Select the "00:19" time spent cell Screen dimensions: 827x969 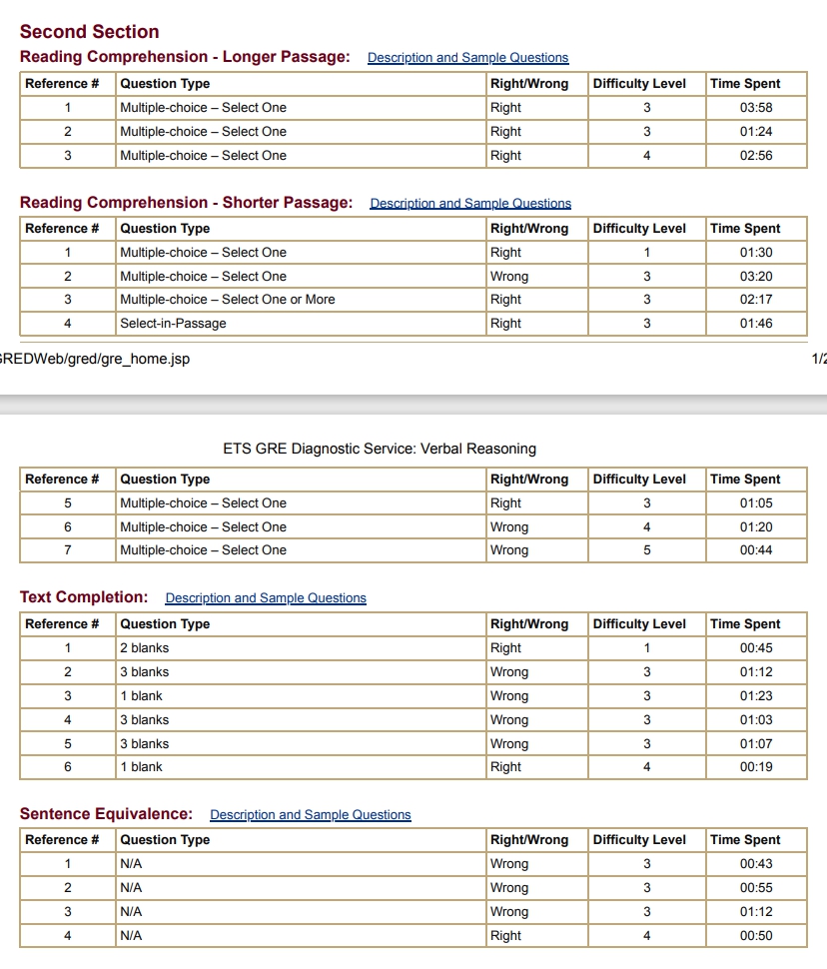point(756,767)
